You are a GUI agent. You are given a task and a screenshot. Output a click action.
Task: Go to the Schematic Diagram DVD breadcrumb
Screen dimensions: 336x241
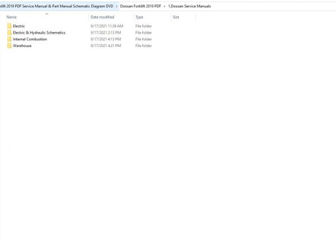click(x=57, y=6)
